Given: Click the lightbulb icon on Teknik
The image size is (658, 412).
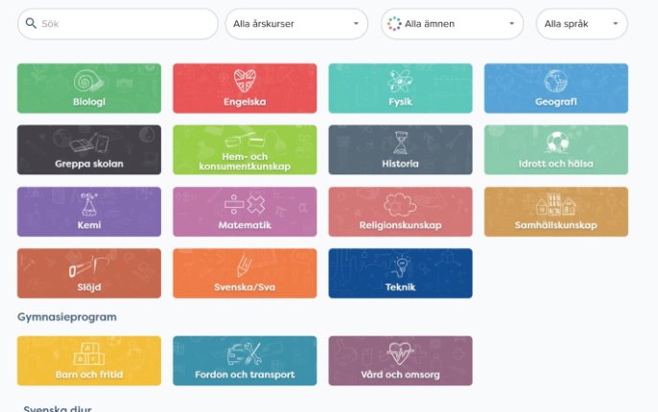Looking at the screenshot, I should 400,264.
